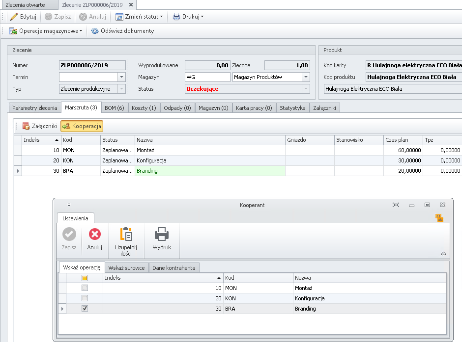Click the row indicator arrow for Branding row

point(18,171)
